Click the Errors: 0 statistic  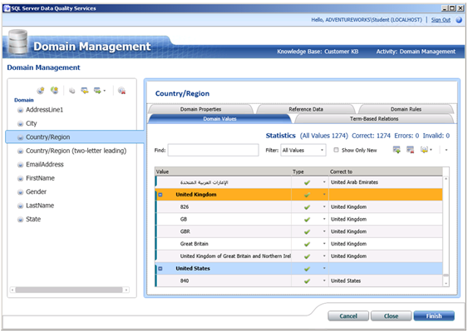[x=406, y=136]
